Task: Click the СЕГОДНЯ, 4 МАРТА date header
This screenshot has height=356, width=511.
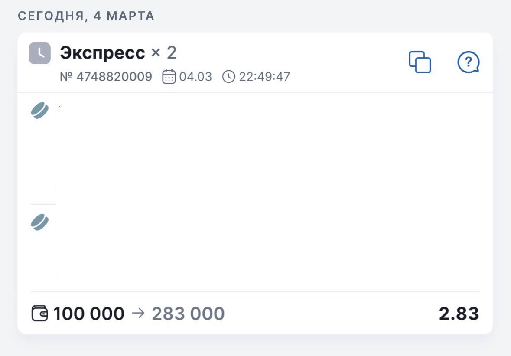Action: [86, 16]
